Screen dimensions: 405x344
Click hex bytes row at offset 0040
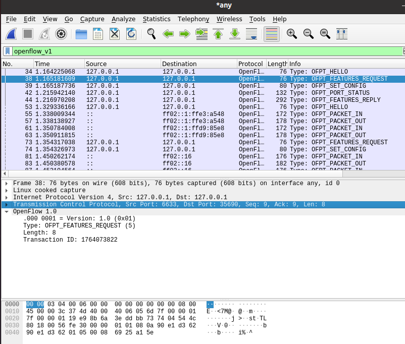pos(89,332)
